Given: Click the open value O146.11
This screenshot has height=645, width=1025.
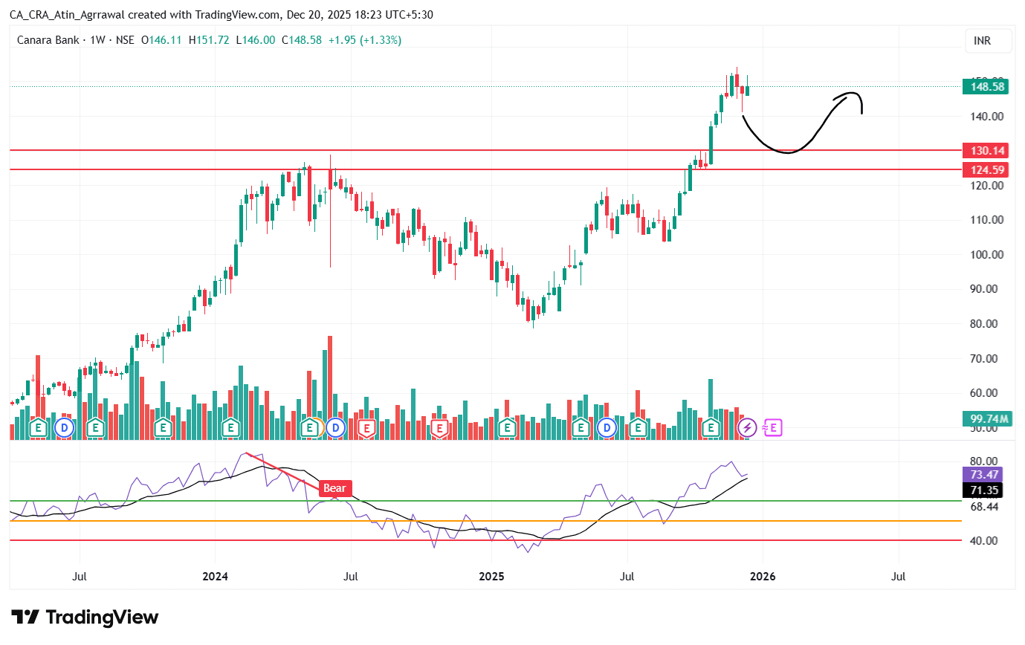Looking at the screenshot, I should pos(161,40).
